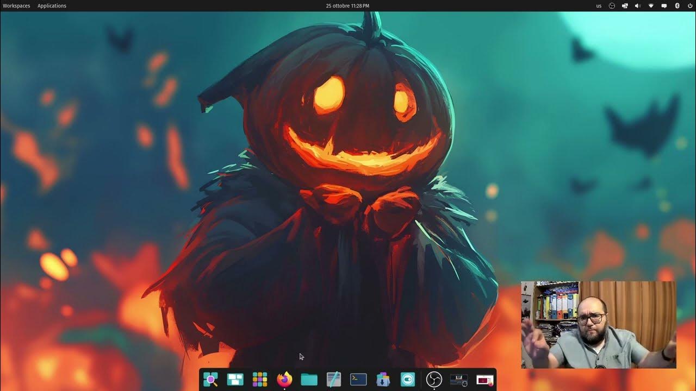Open the app store icon in dock
Viewport: 696px width, 391px height.
pos(383,379)
